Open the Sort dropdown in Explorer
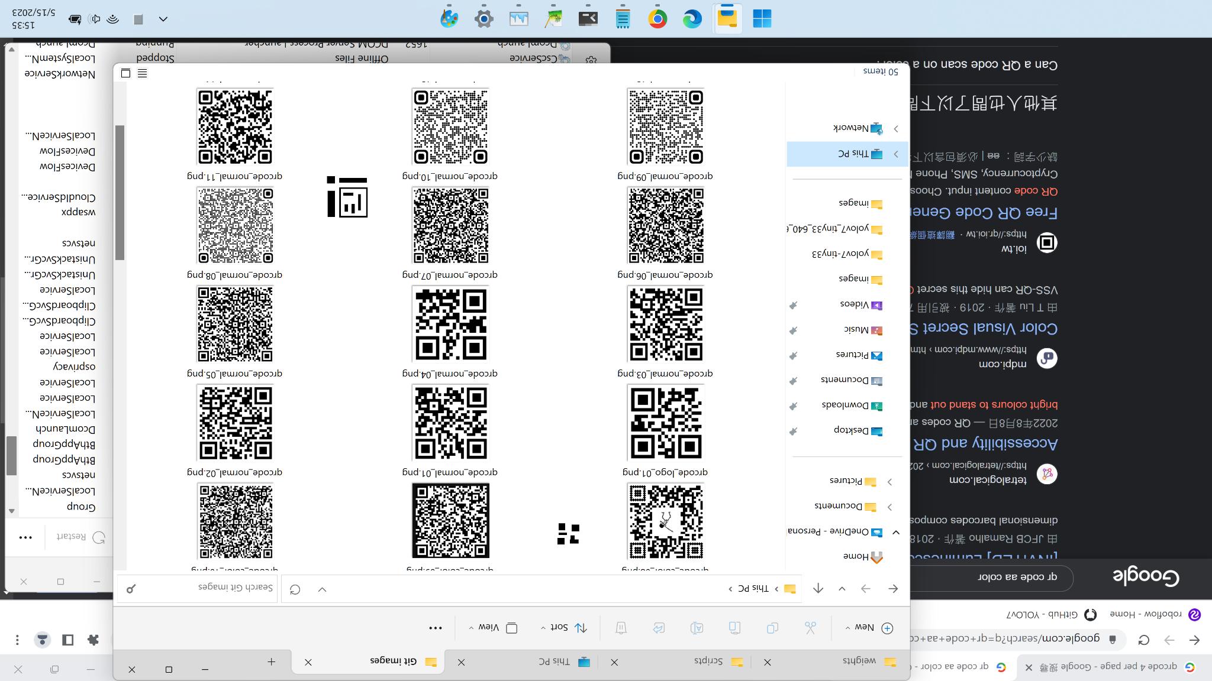Screen dimensions: 1212x681 (x=564, y=628)
